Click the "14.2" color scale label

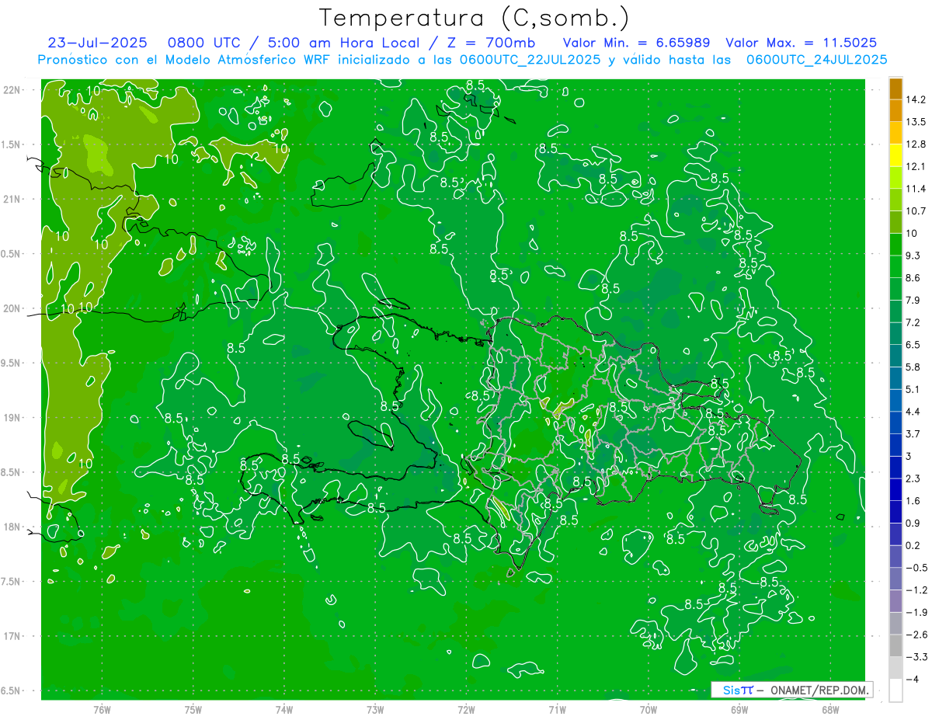coord(915,99)
